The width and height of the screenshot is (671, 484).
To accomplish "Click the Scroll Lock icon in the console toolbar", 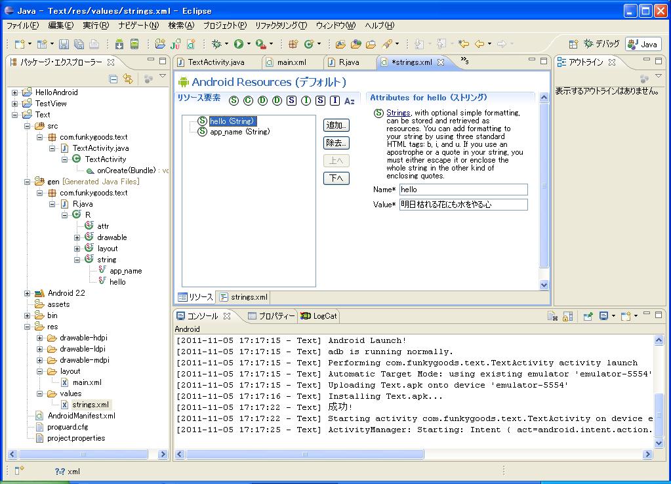I will pos(568,316).
